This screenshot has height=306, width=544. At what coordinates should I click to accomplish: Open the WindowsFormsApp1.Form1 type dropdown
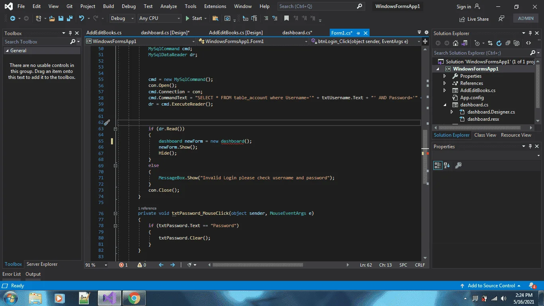(253, 41)
